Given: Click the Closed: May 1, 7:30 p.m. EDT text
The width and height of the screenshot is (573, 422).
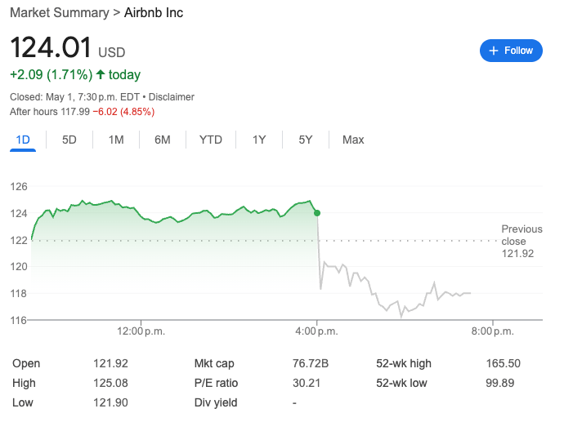Looking at the screenshot, I should pos(74,97).
